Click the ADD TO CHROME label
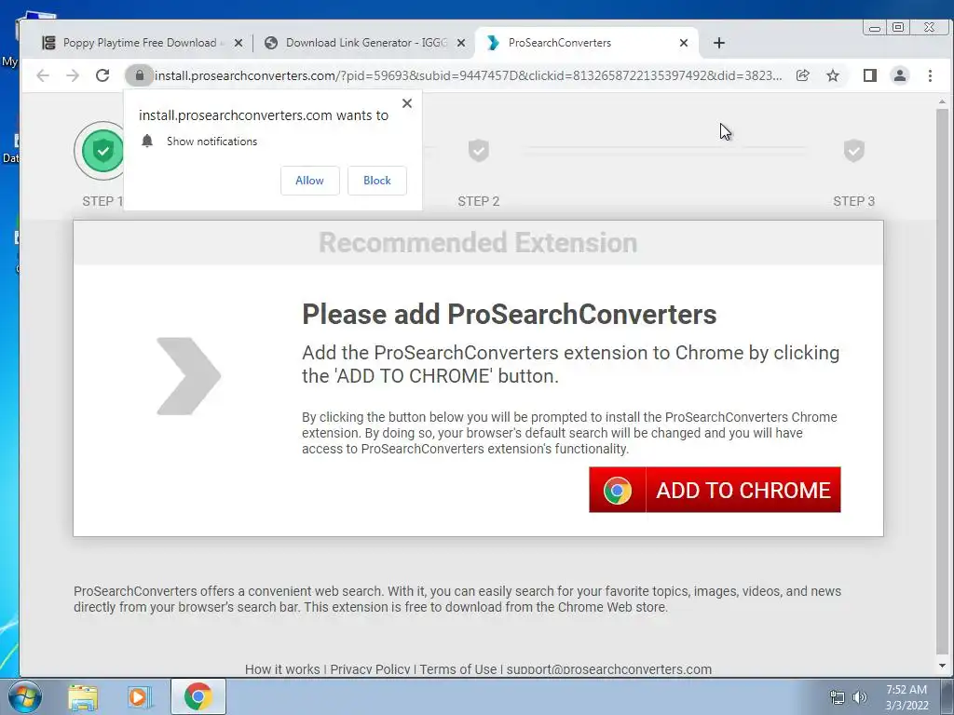The width and height of the screenshot is (954, 715). [x=743, y=490]
